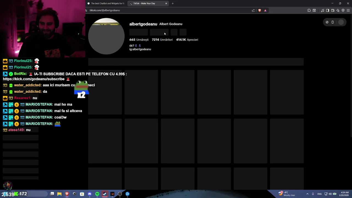Click ateea149 username in chat

[16, 130]
